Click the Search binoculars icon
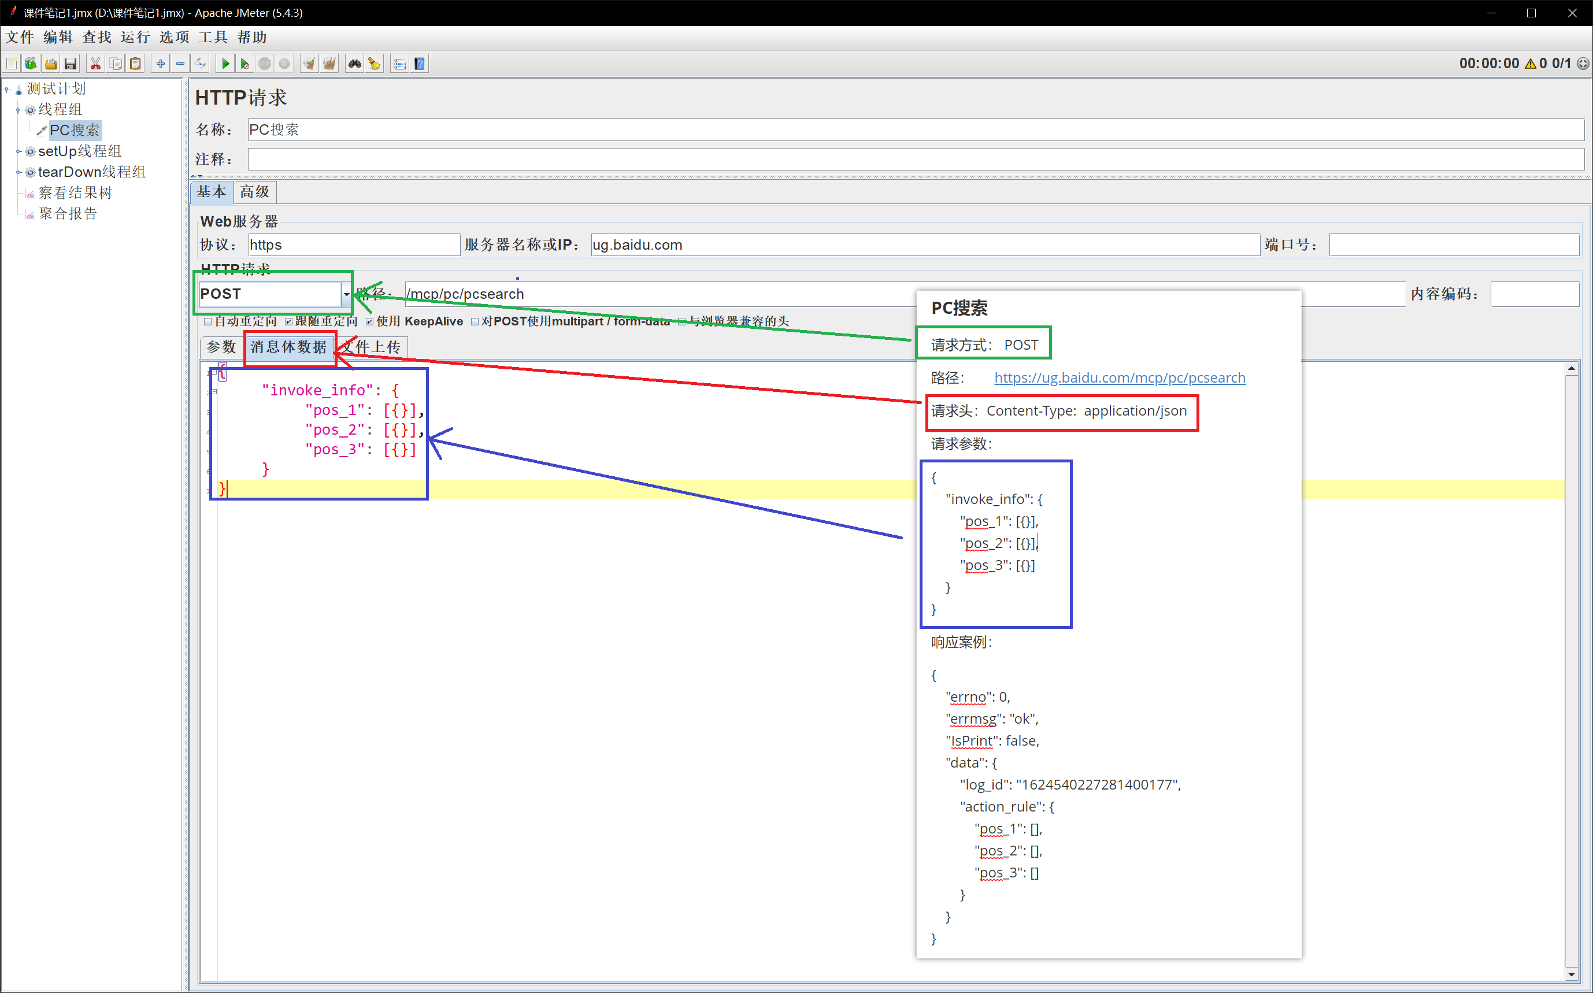Viewport: 1593px width, 993px height. (354, 64)
